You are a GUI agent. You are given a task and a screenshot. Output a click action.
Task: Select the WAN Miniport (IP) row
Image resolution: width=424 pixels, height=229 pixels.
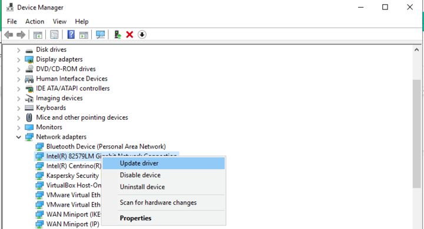pyautogui.click(x=73, y=224)
